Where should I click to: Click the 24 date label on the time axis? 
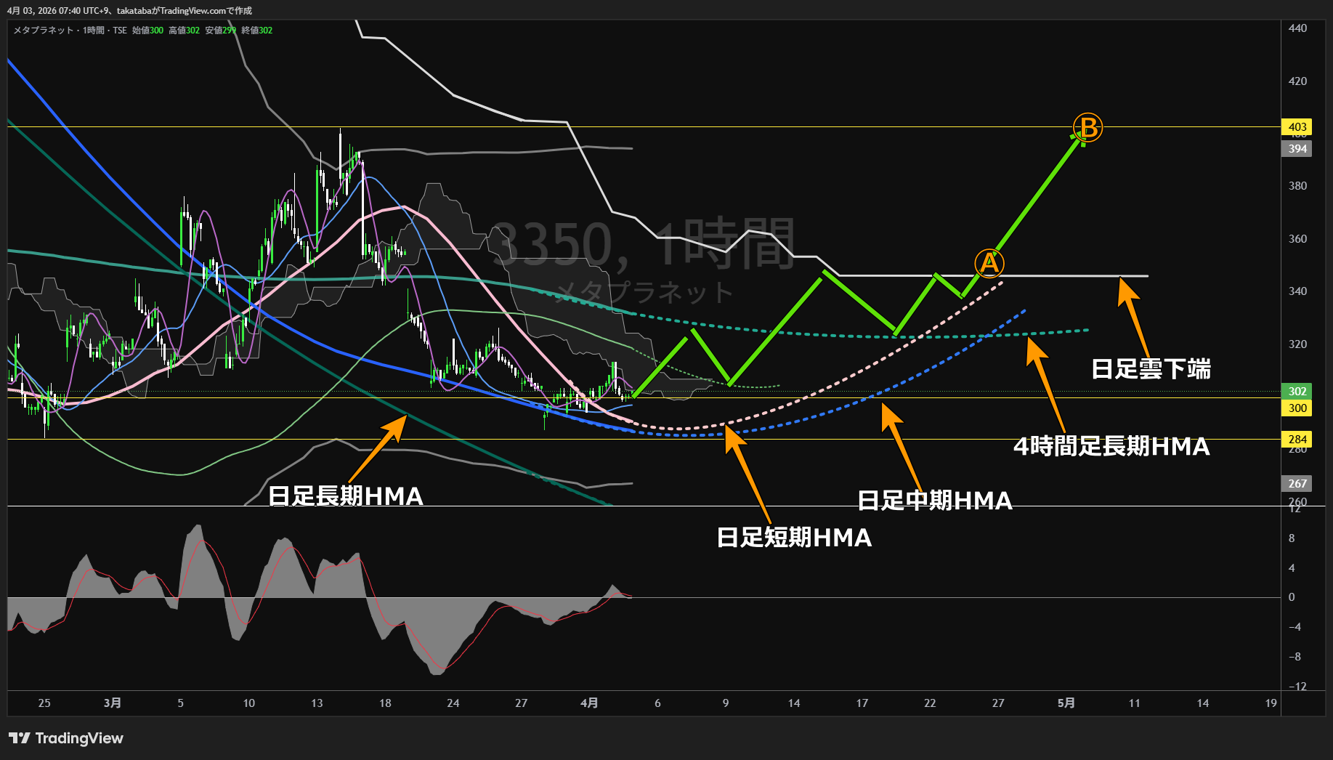[453, 703]
